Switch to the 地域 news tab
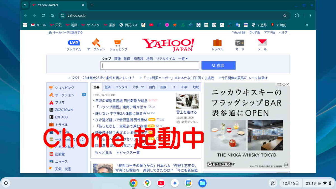The height and width of the screenshot is (189, 336). pos(196,87)
